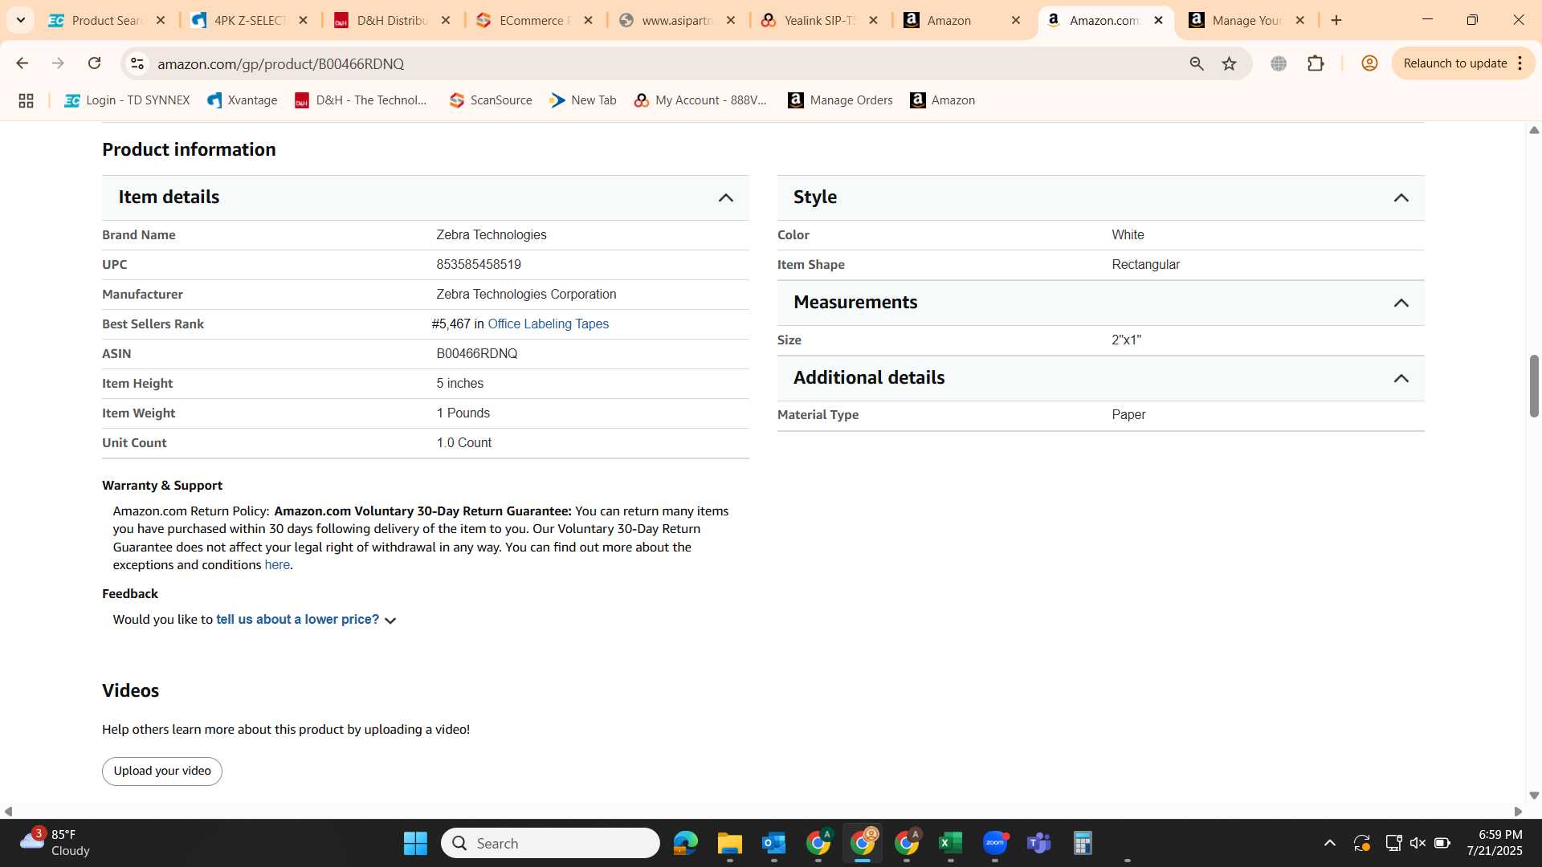Image resolution: width=1542 pixels, height=867 pixels.
Task: Switch to the ECommerce tab
Action: point(534,20)
